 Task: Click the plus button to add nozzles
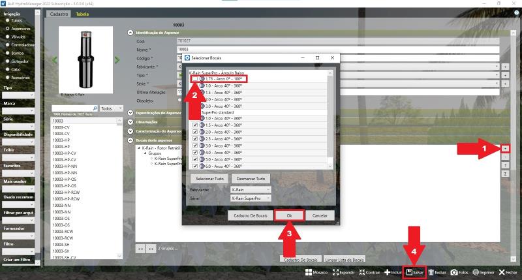[x=505, y=149]
